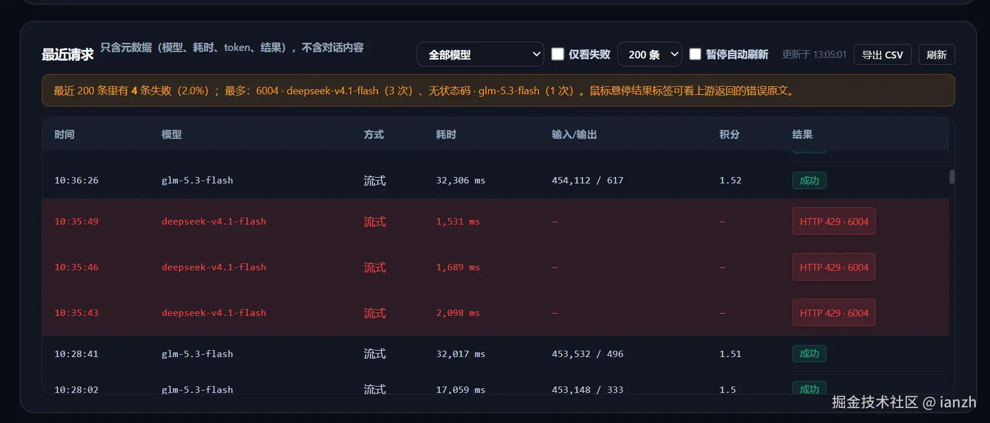Click the 时间 column header
This screenshot has height=423, width=990.
(64, 134)
